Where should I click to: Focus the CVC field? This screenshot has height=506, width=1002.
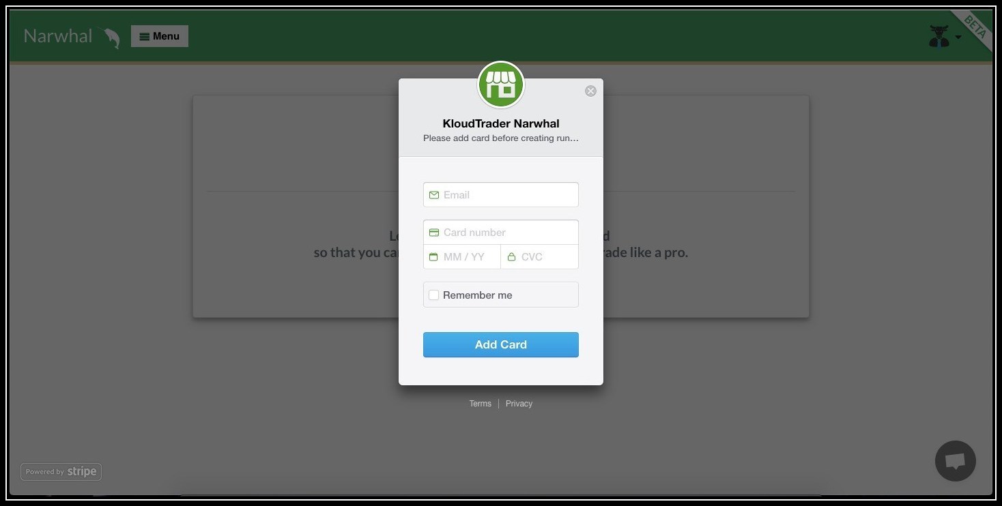point(540,257)
